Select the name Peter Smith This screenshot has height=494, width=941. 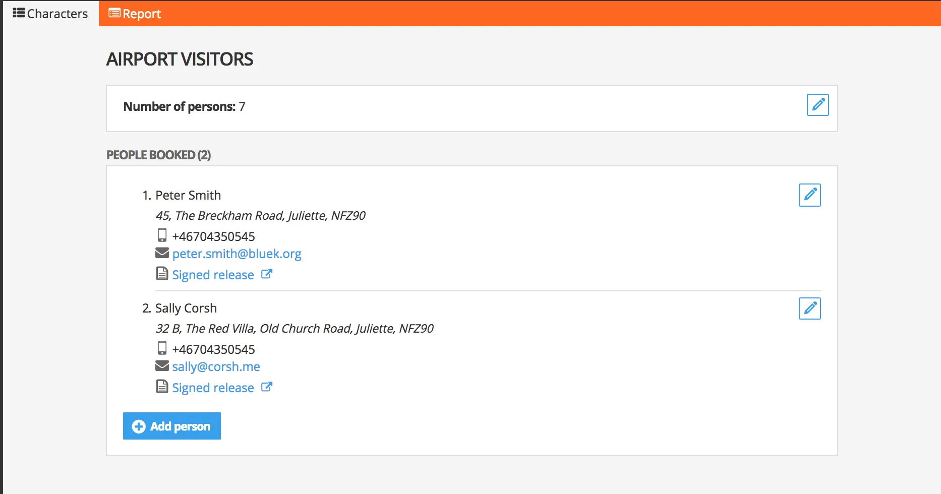188,195
